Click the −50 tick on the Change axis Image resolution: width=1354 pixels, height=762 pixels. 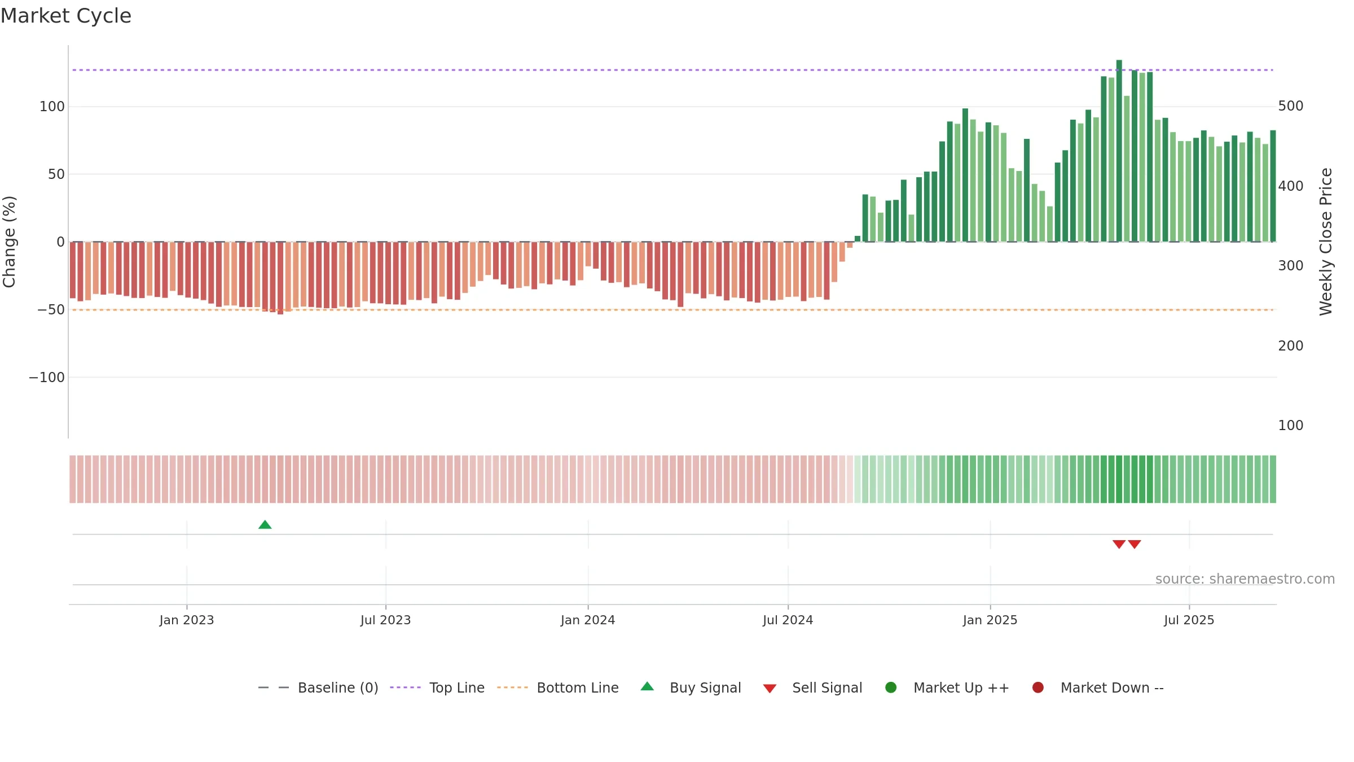51,310
